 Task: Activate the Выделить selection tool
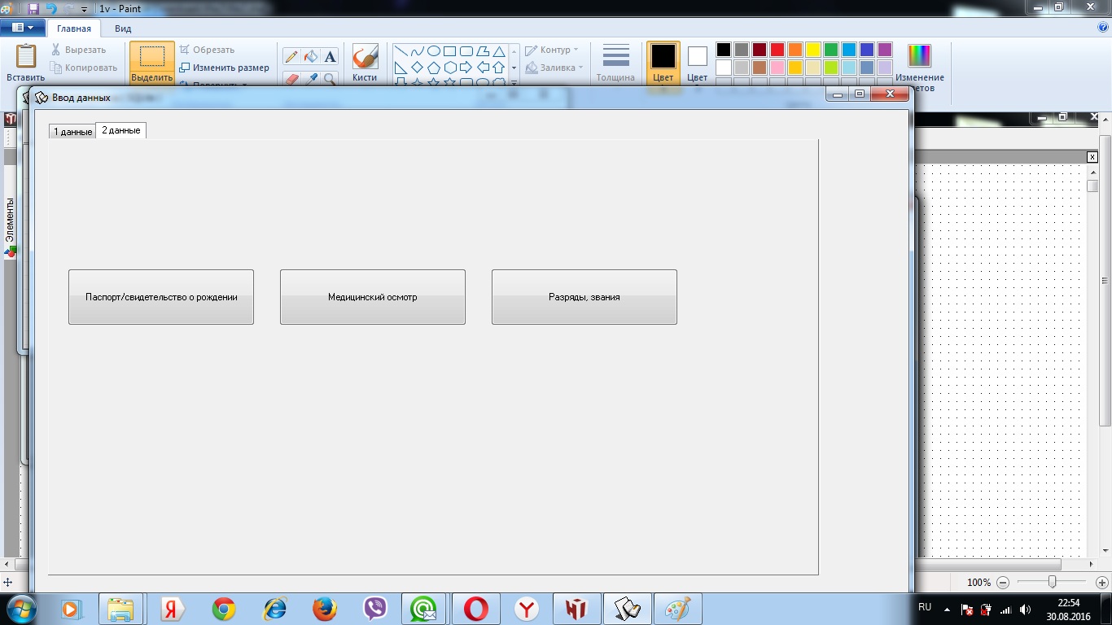click(x=152, y=62)
